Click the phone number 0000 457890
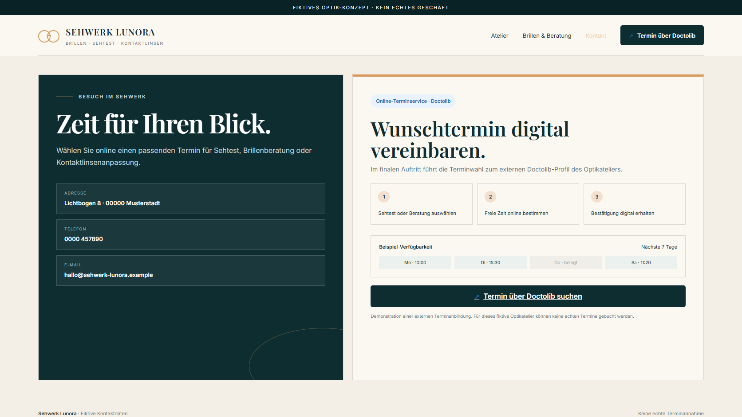 (83, 239)
